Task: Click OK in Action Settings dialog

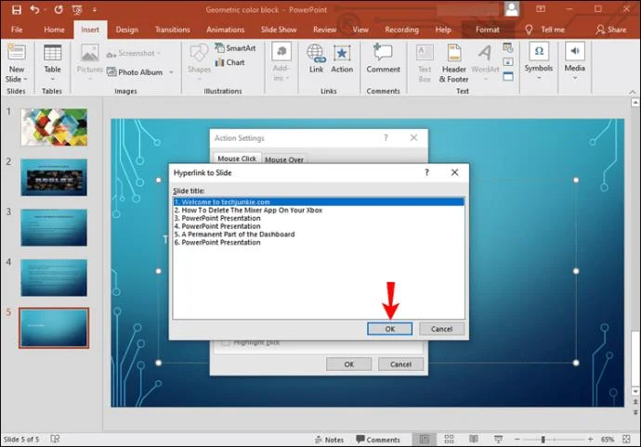Action: coord(348,364)
